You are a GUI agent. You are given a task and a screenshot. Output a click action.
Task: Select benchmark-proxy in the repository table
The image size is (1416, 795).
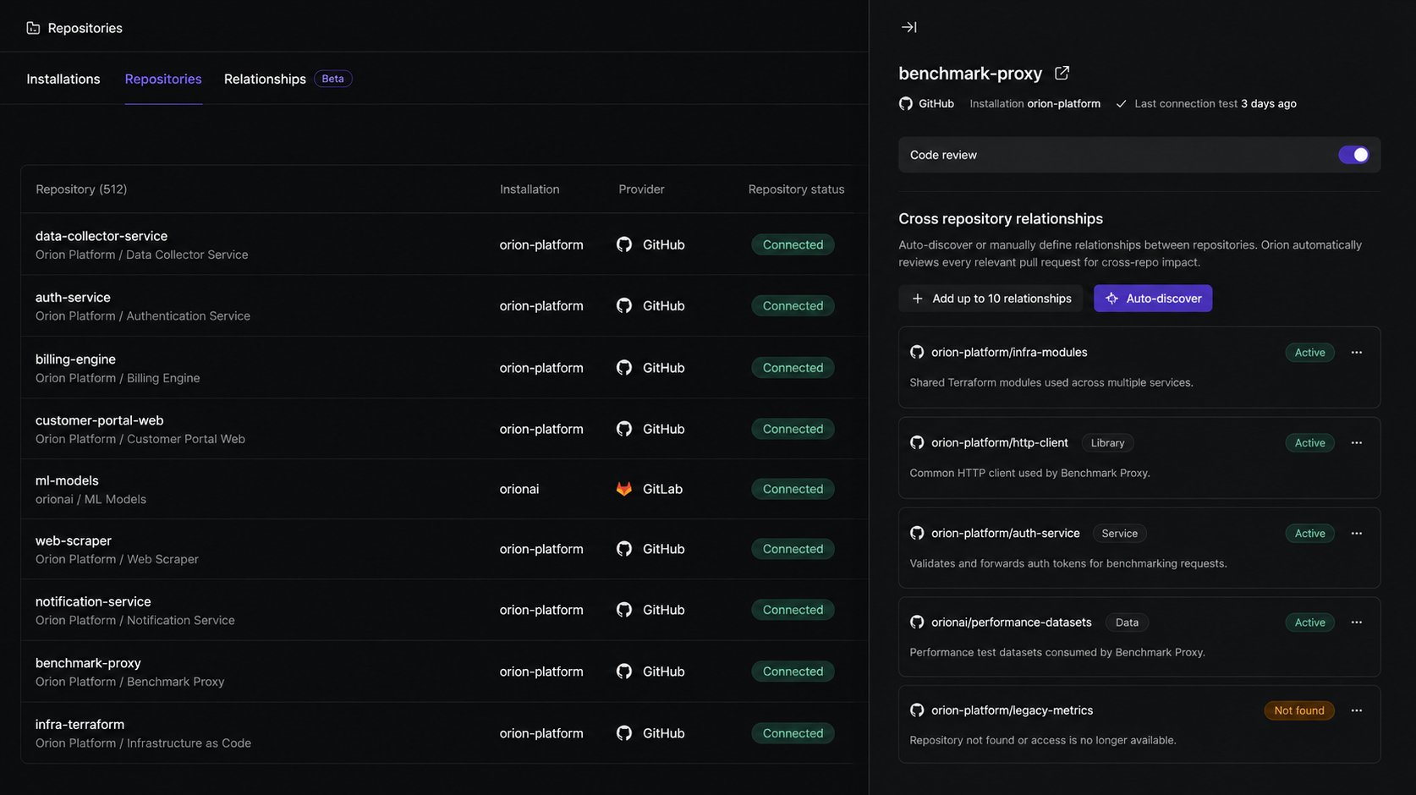(88, 663)
